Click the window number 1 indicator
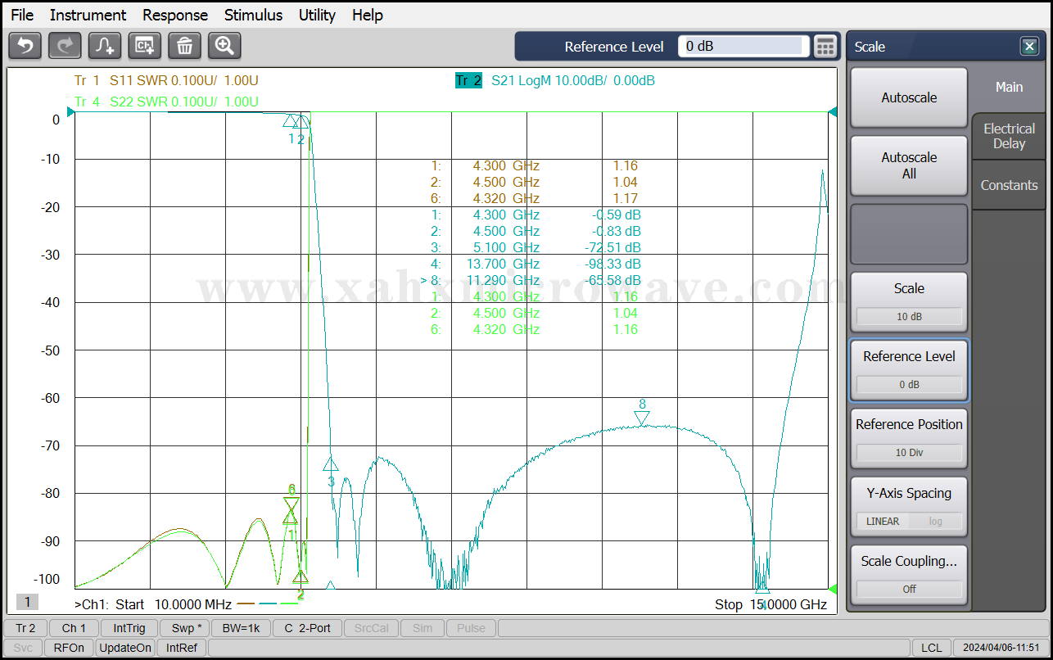The height and width of the screenshot is (660, 1053). coord(27,603)
